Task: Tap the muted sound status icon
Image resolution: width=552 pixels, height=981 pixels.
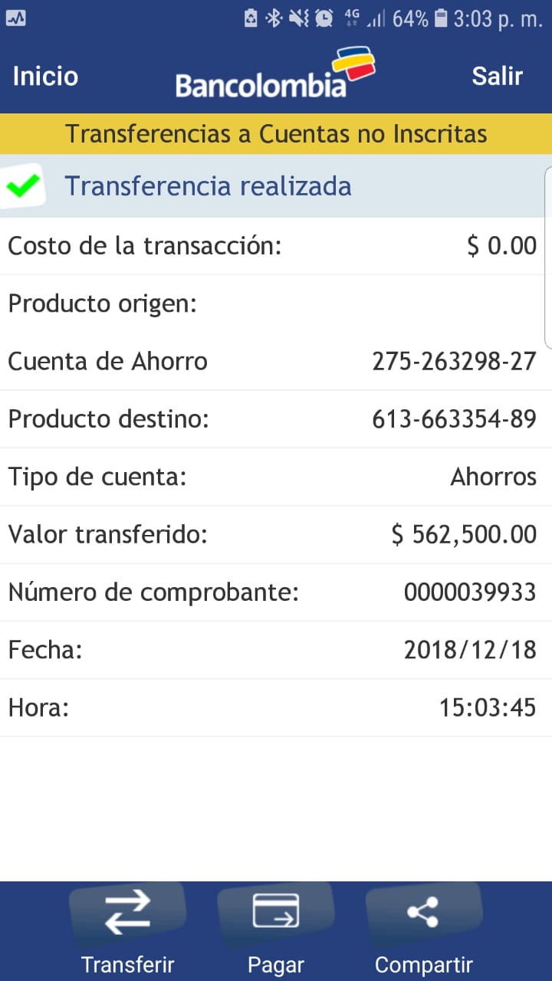Action: coord(299,18)
